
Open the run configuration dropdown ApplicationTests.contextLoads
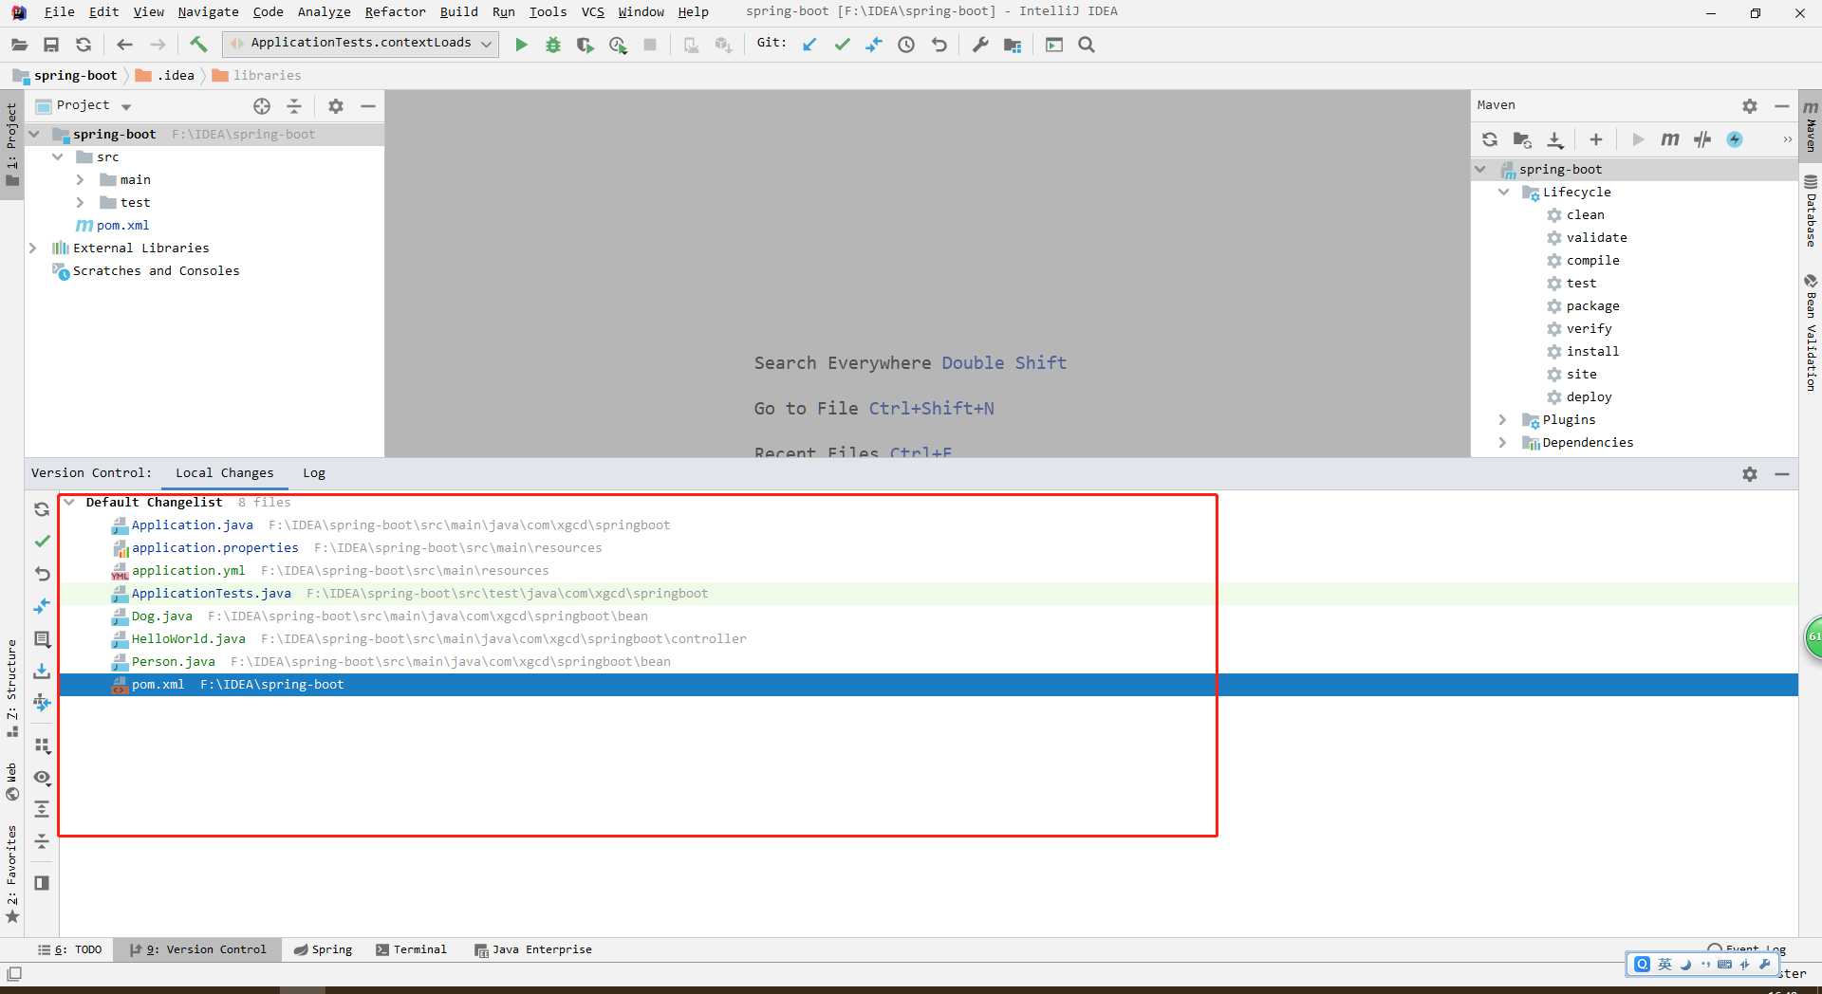click(361, 44)
